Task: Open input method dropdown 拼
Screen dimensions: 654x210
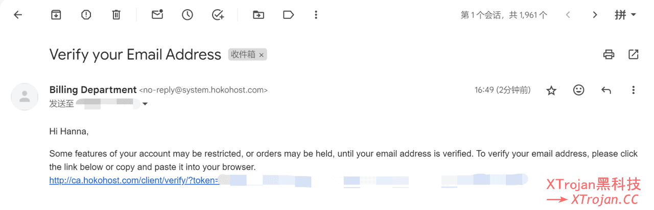Action: (625, 15)
